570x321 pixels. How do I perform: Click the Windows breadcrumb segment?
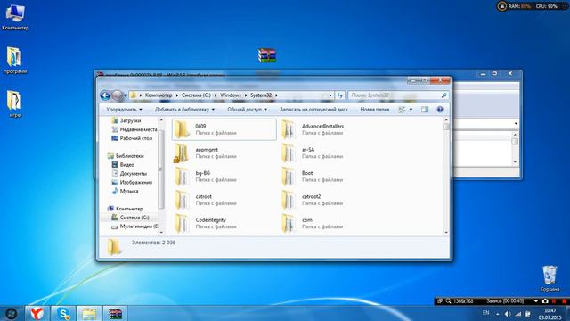tap(231, 95)
